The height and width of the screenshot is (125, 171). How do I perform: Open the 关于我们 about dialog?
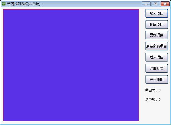157,79
